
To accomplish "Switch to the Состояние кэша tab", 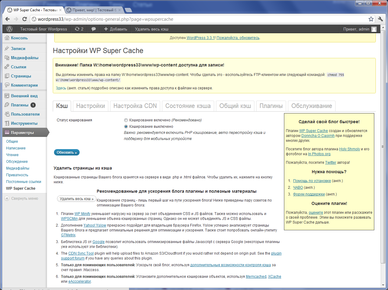I will [x=188, y=106].
